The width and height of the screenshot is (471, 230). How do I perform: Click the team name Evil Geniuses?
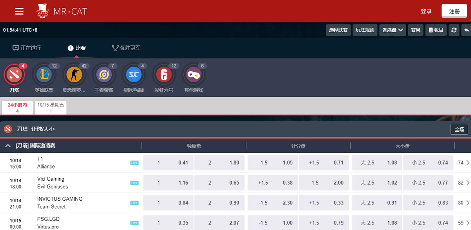pos(53,187)
